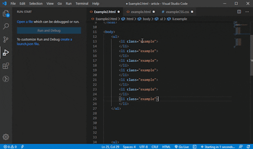Click the lightning icon in status bar
Screen dimensions: 253x149
click(x=23, y=147)
